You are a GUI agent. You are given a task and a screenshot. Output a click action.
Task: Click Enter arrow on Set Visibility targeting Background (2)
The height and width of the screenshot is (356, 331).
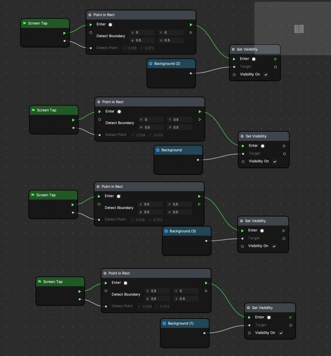[234, 59]
